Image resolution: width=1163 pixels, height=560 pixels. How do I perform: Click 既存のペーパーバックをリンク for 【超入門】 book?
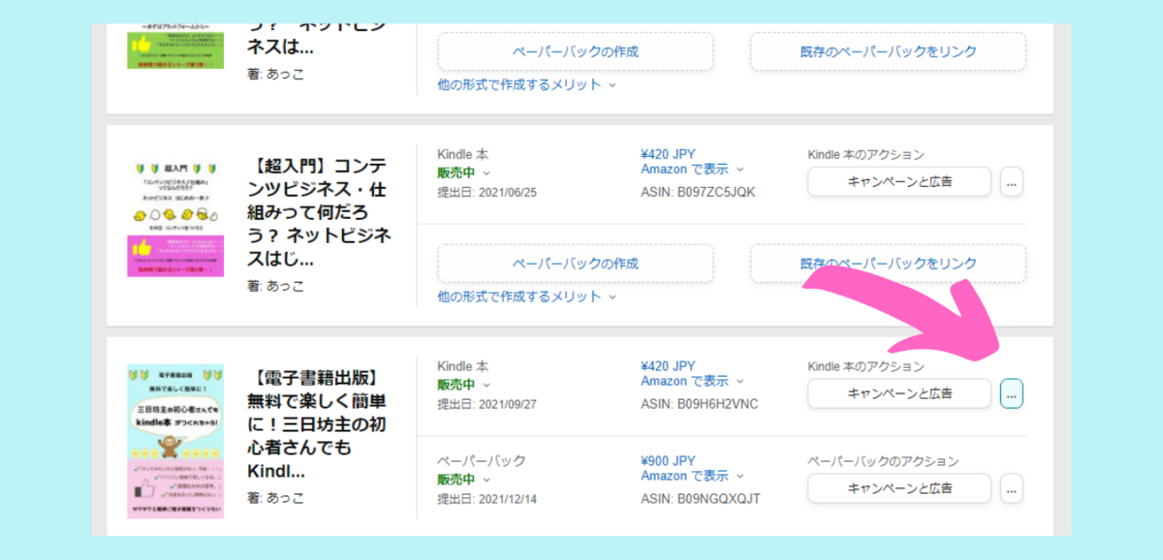pyautogui.click(x=888, y=264)
